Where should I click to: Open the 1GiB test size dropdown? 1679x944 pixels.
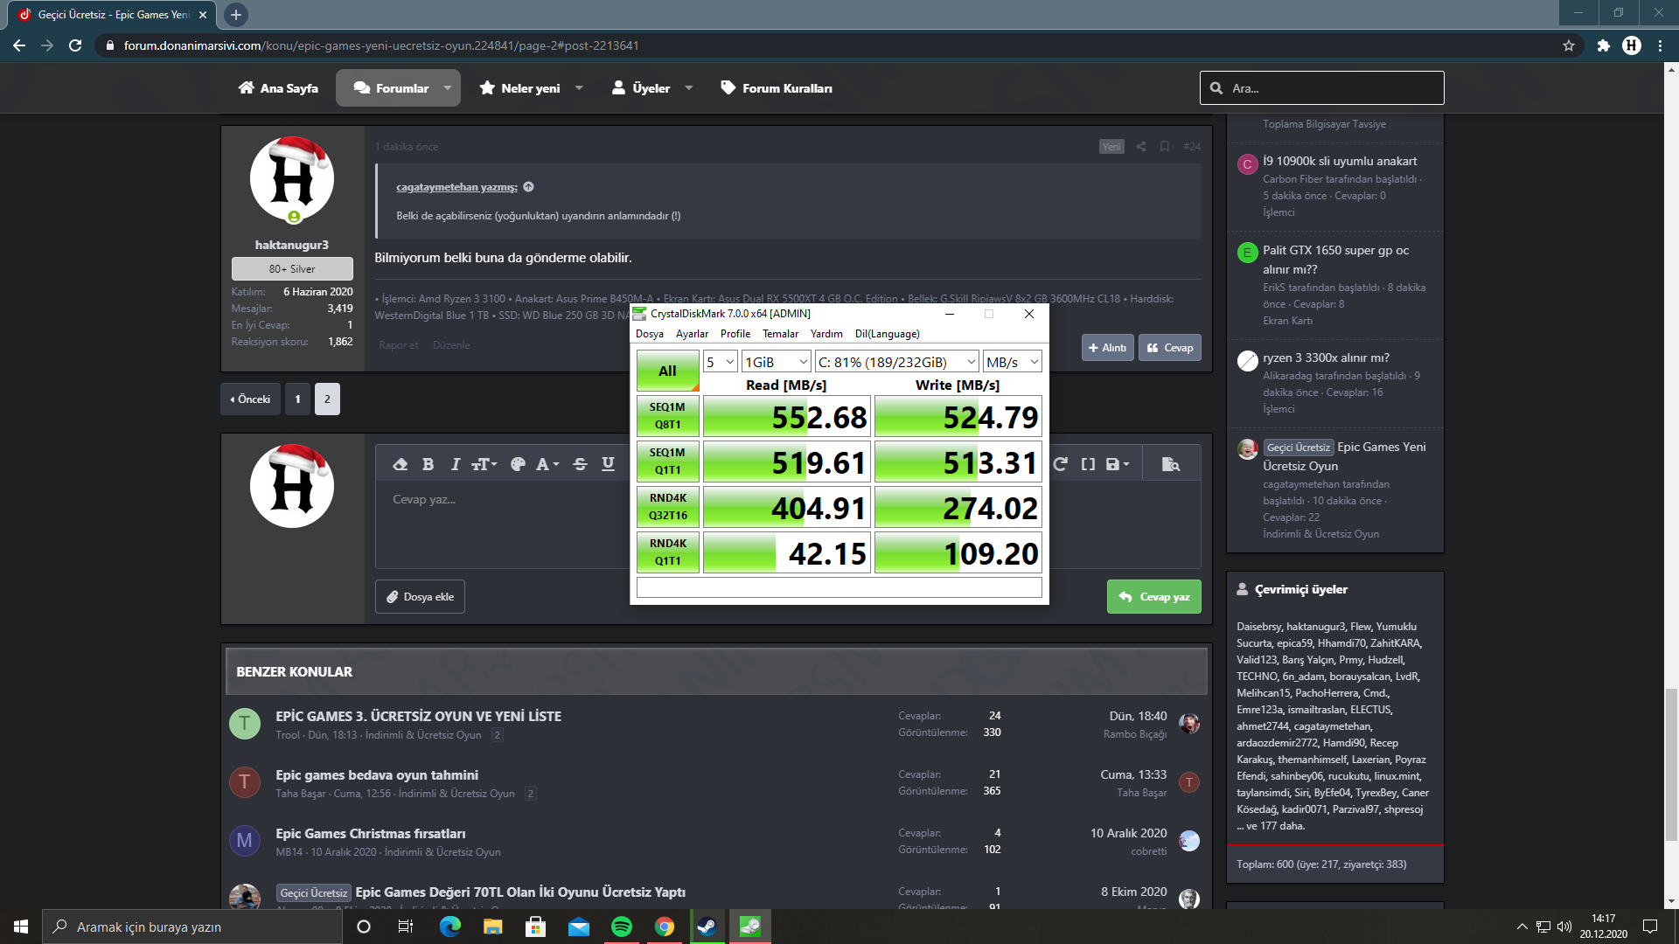776,362
